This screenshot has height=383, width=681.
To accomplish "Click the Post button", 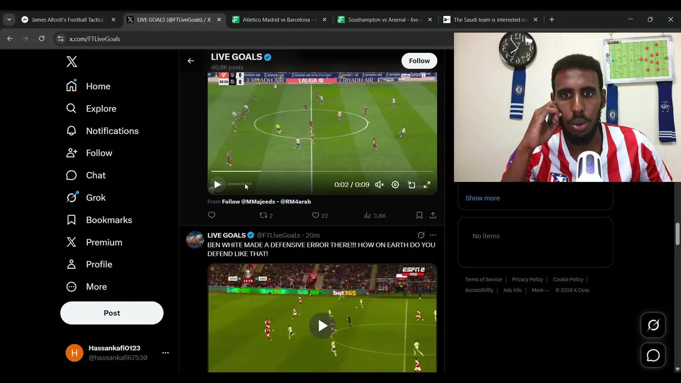I will tap(112, 313).
